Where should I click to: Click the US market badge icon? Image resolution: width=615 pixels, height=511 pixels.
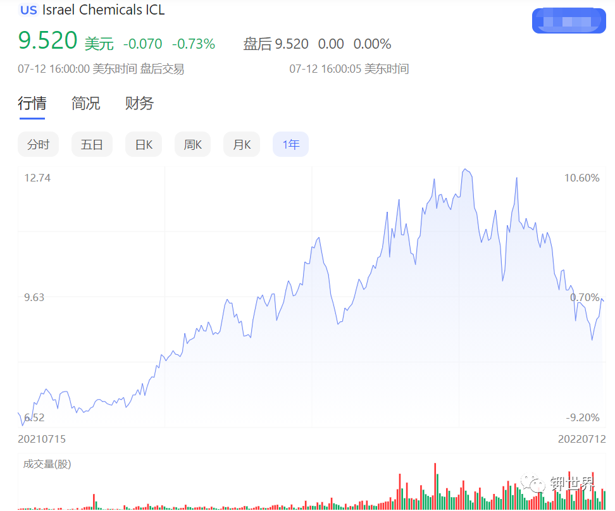[x=28, y=10]
